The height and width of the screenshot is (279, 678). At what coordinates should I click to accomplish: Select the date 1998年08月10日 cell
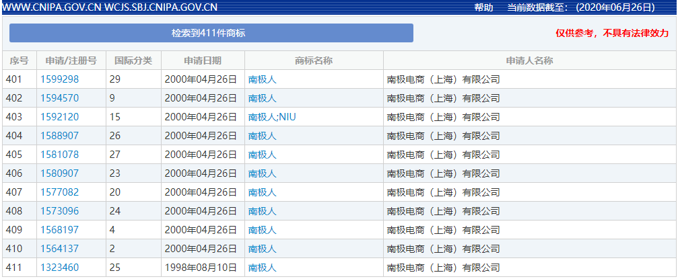[x=201, y=268]
